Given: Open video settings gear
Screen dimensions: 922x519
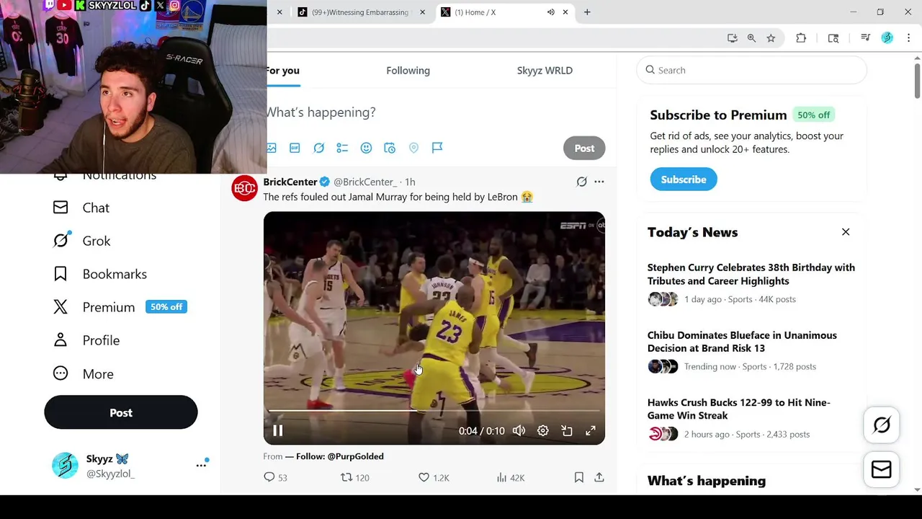Looking at the screenshot, I should tap(543, 431).
